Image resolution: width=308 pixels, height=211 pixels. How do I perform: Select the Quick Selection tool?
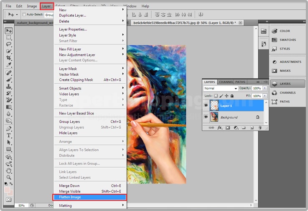coord(9,51)
